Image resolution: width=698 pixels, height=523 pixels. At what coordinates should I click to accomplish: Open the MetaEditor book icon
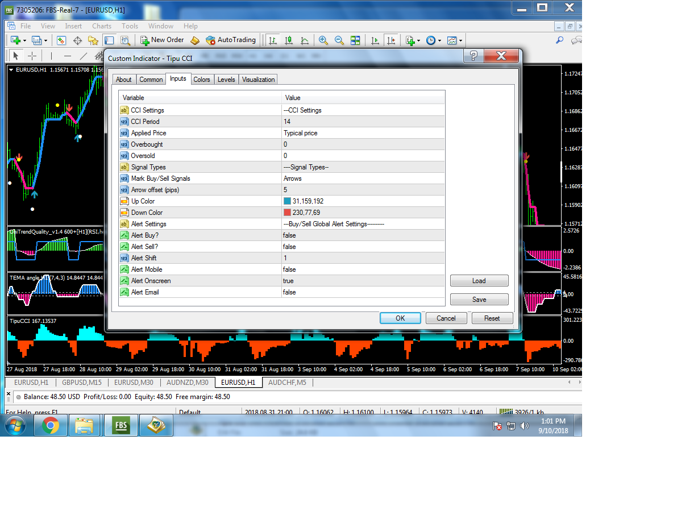pyautogui.click(x=195, y=40)
